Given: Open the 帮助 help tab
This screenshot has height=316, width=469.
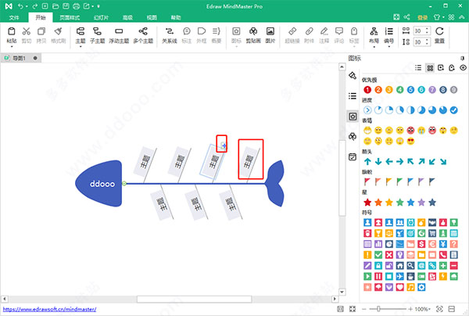Looking at the screenshot, I should pos(176,18).
